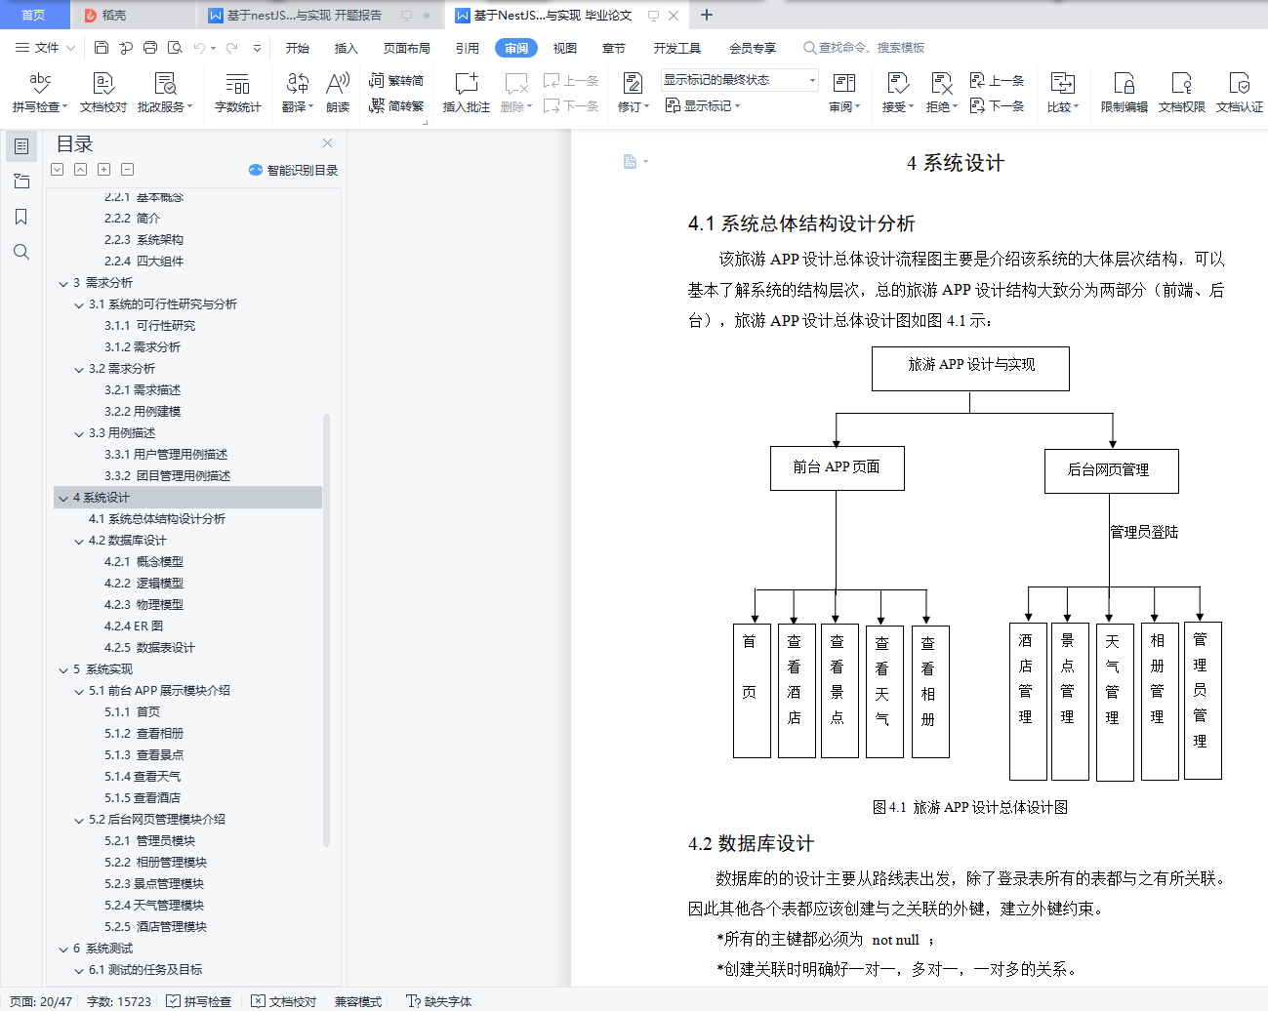Image resolution: width=1268 pixels, height=1011 pixels.
Task: Open the show markup (显示标记) dropdown
Action: [x=704, y=105]
